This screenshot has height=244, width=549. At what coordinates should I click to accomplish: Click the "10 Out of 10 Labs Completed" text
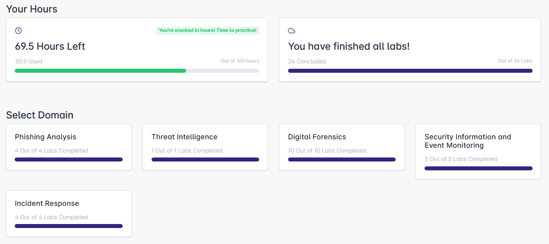(x=327, y=151)
